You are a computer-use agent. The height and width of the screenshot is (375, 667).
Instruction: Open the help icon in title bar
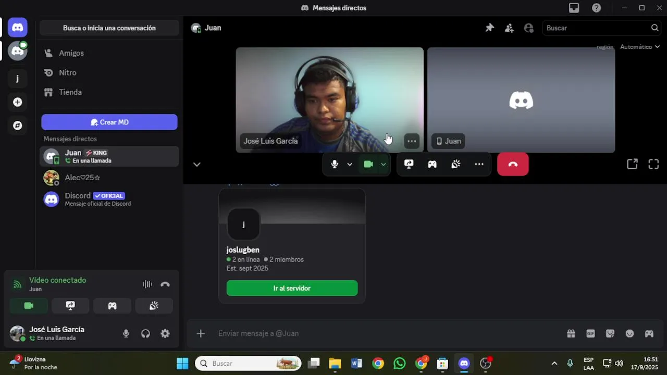597,8
